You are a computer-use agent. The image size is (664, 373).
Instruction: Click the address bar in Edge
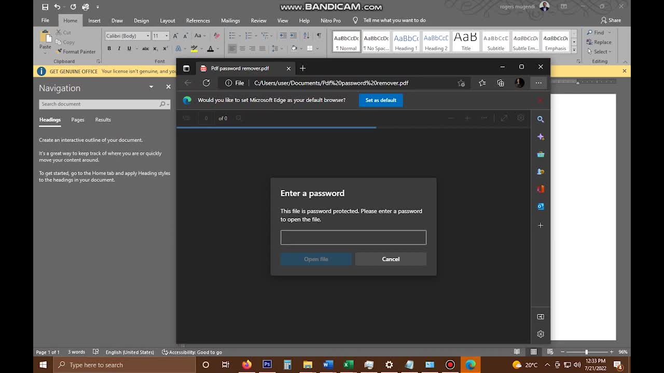[344, 83]
